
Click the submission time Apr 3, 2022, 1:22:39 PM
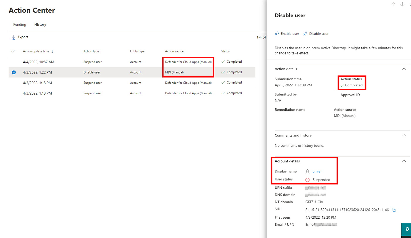pyautogui.click(x=293, y=85)
